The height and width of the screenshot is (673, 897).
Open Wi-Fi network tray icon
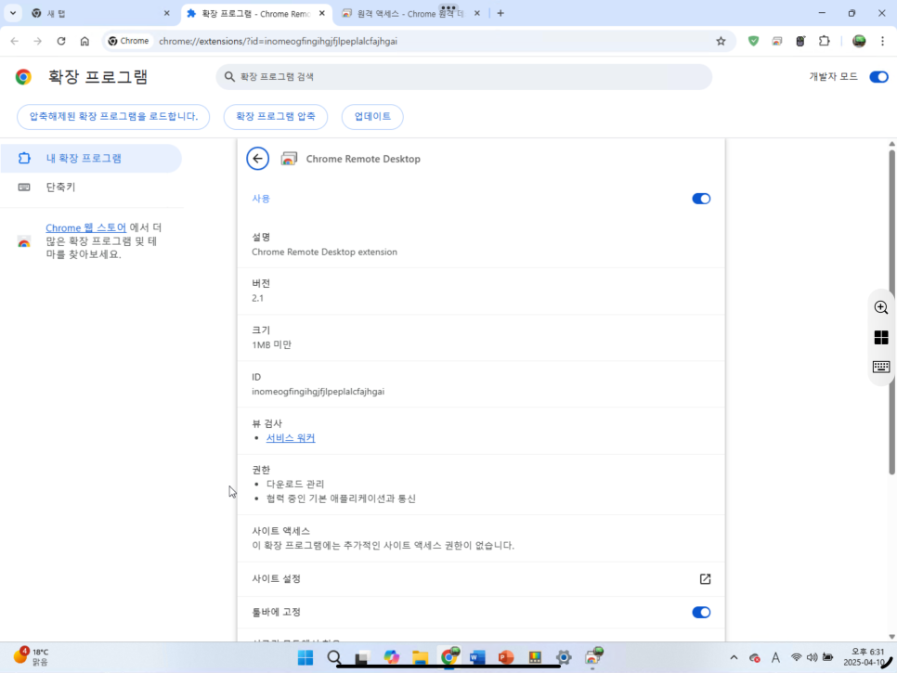point(796,657)
